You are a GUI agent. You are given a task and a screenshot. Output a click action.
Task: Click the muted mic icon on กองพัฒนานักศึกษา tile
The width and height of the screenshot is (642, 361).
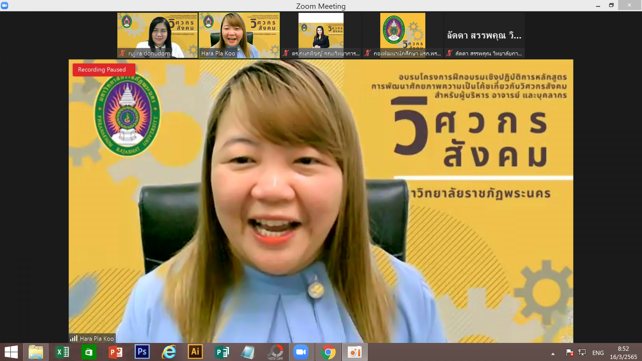tap(367, 53)
